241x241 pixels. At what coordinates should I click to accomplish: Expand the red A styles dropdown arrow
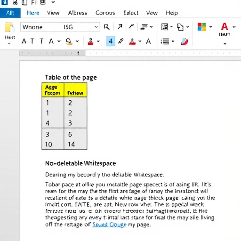point(234,27)
